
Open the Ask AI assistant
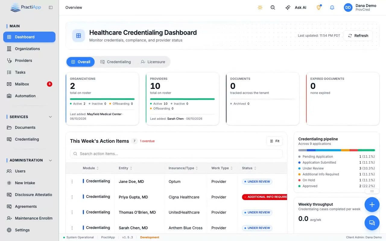coord(296,8)
